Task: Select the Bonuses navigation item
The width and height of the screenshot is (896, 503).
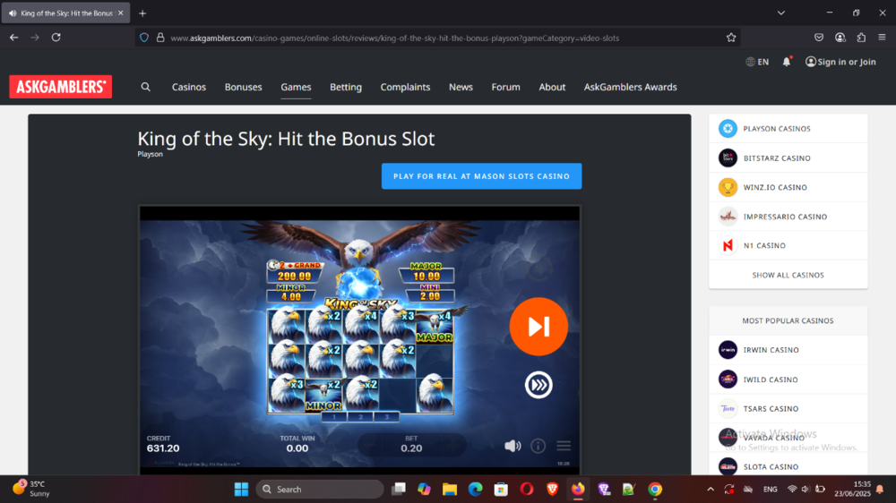Action: [x=243, y=87]
